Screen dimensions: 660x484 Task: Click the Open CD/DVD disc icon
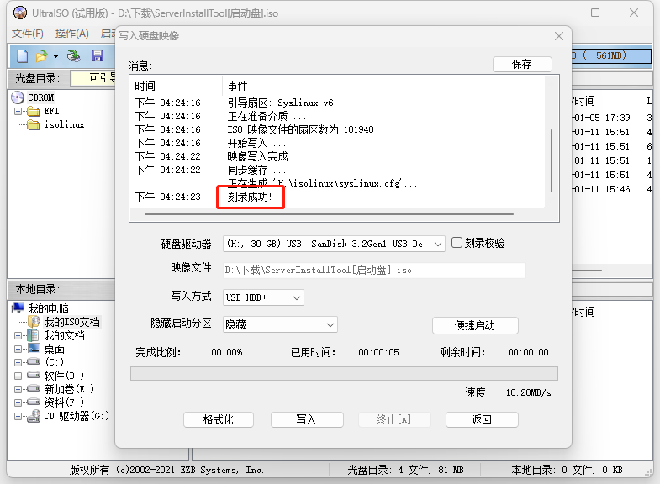(74, 55)
